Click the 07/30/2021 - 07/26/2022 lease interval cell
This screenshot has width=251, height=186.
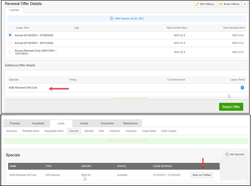167,175
